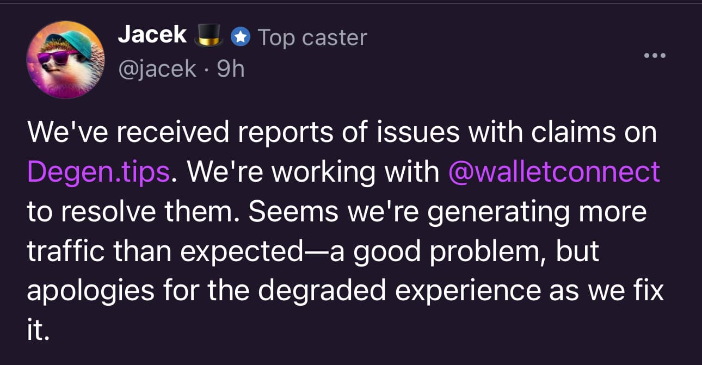Open the three-dot more options menu

(x=655, y=55)
